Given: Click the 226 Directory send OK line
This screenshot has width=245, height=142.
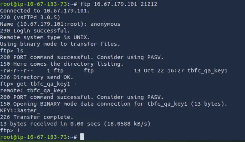Looking at the screenshot, I should tap(37, 77).
